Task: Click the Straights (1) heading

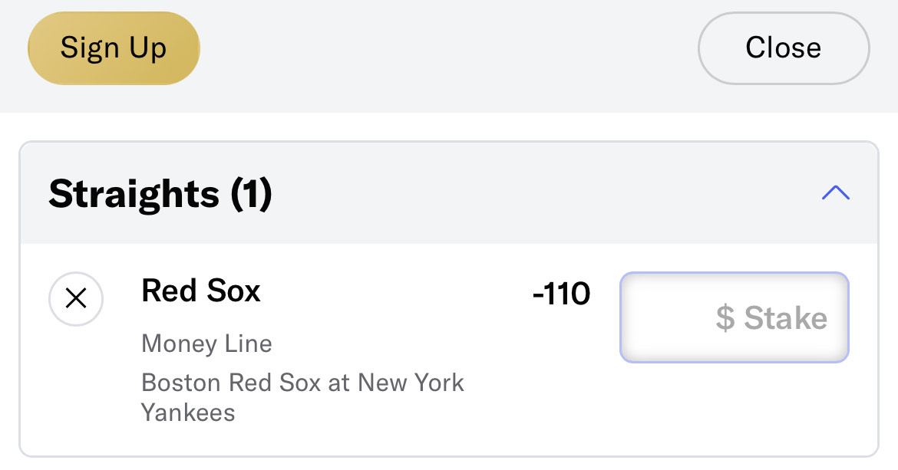Action: click(160, 194)
